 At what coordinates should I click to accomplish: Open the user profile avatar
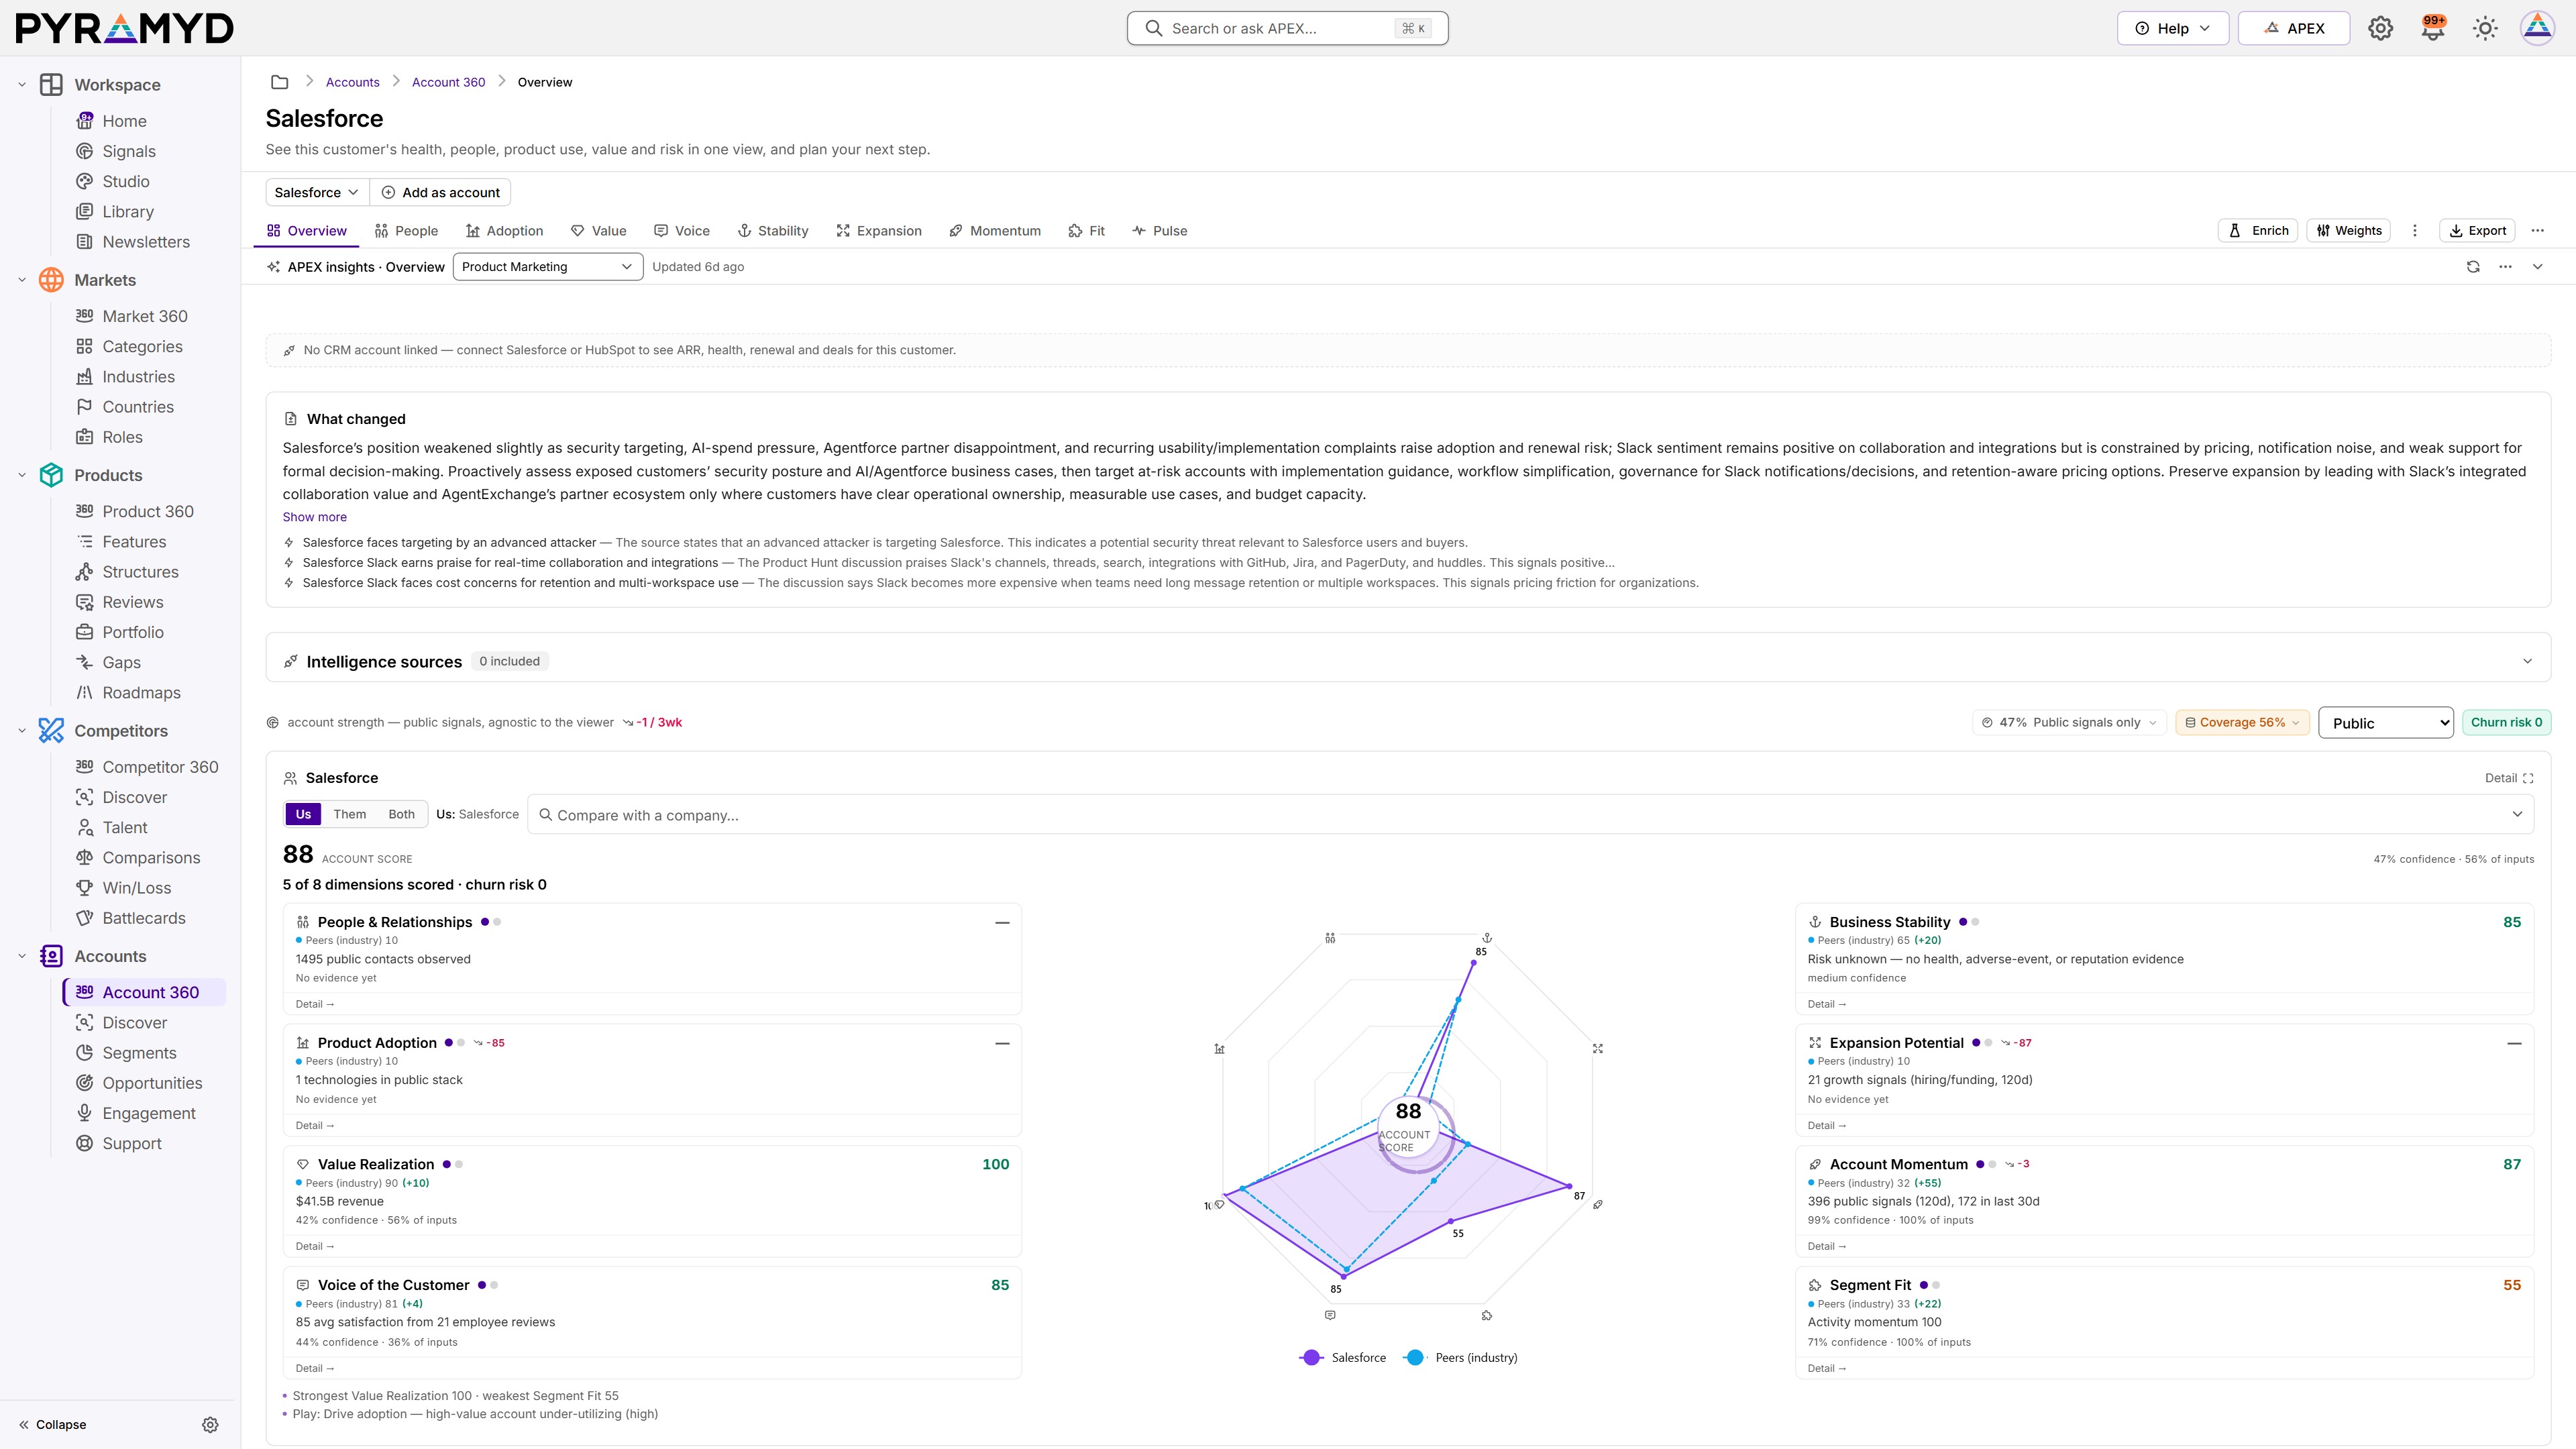2537,28
